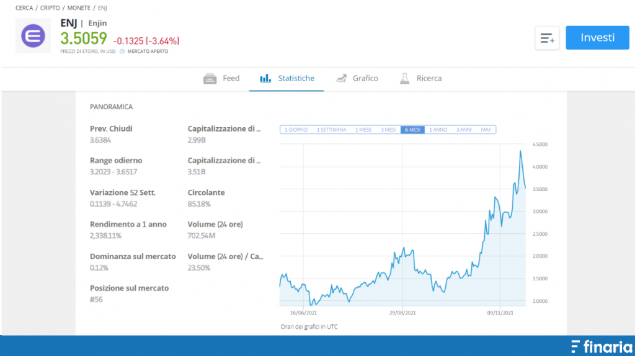
Task: Select the MAX chart range
Action: click(x=486, y=130)
